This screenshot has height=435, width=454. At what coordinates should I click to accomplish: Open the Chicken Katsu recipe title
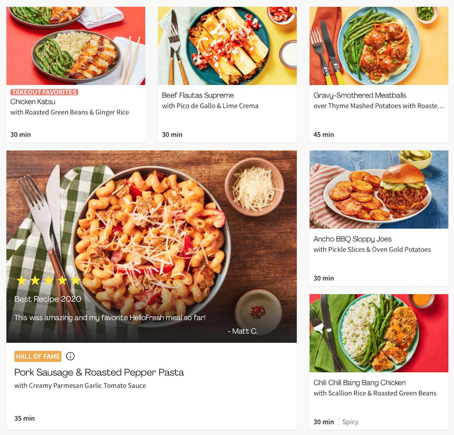pos(33,102)
